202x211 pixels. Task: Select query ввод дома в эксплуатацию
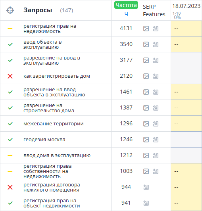click(57, 155)
